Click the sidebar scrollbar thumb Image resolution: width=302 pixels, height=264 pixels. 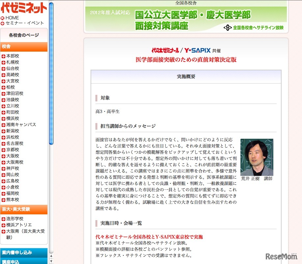(x=51, y=73)
